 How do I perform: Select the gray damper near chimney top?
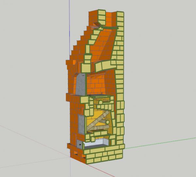point(96,25)
